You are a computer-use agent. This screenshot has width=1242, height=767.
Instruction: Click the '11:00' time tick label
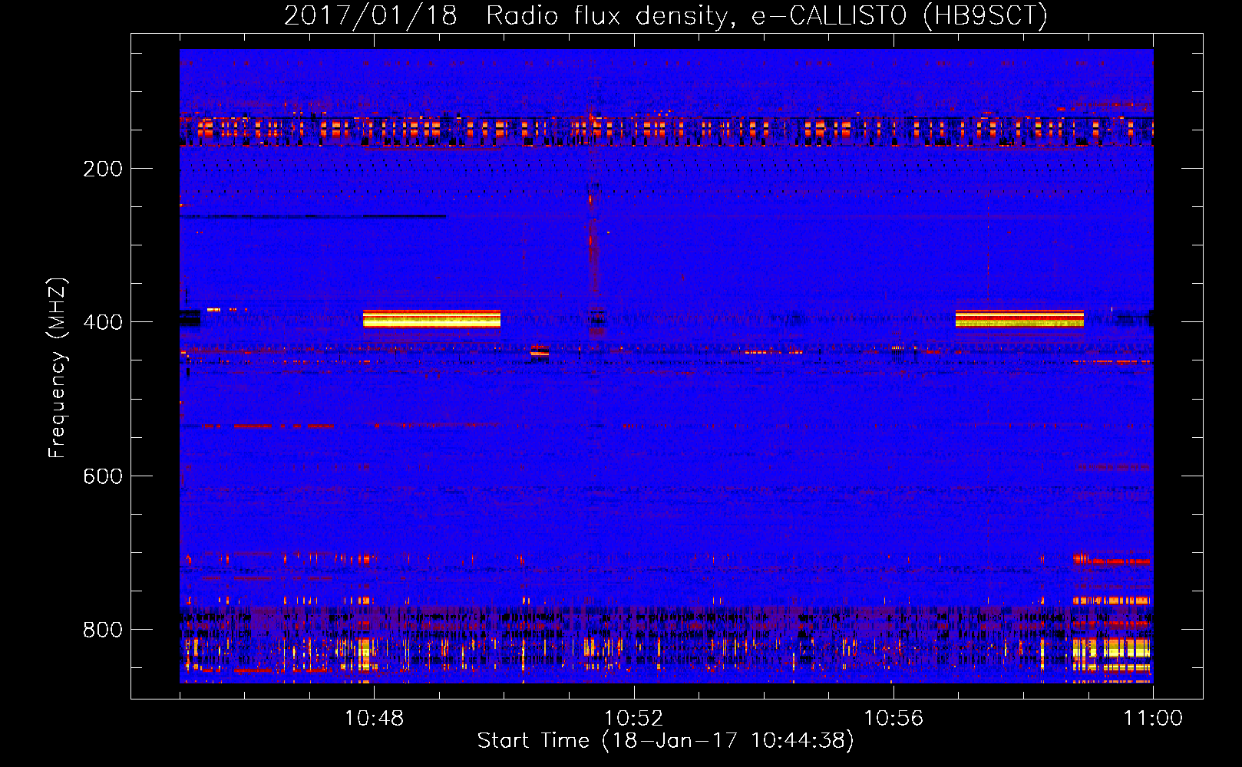click(1153, 719)
